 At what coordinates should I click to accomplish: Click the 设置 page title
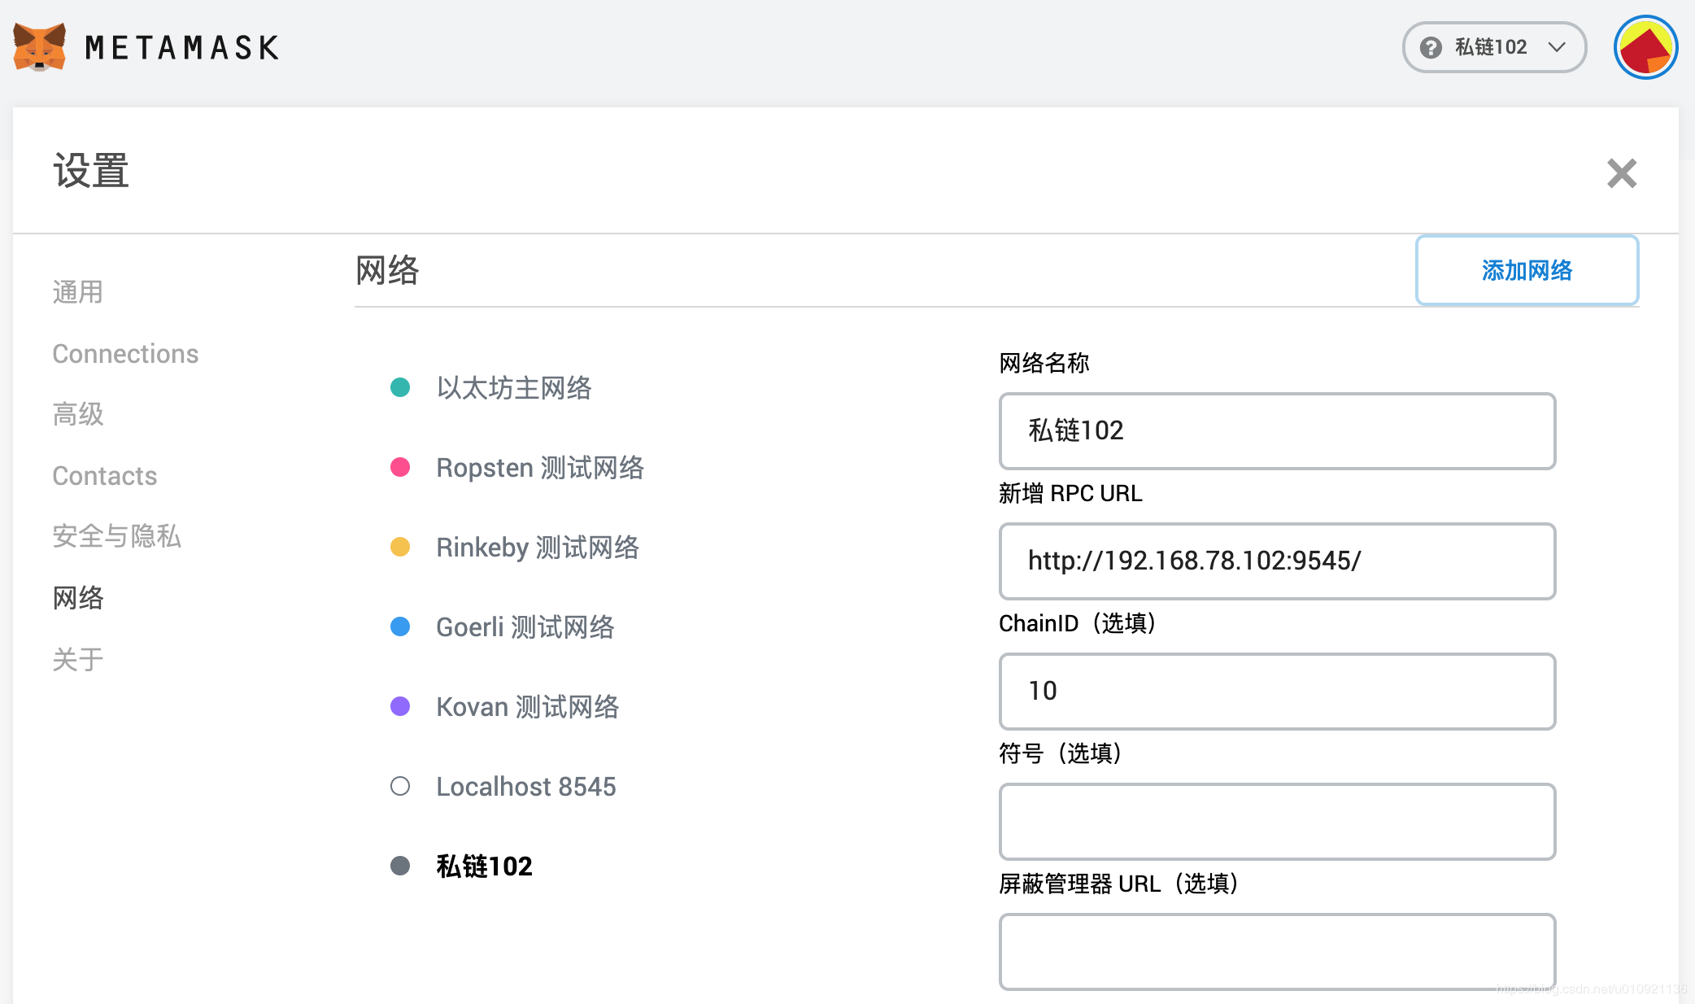pyautogui.click(x=91, y=172)
